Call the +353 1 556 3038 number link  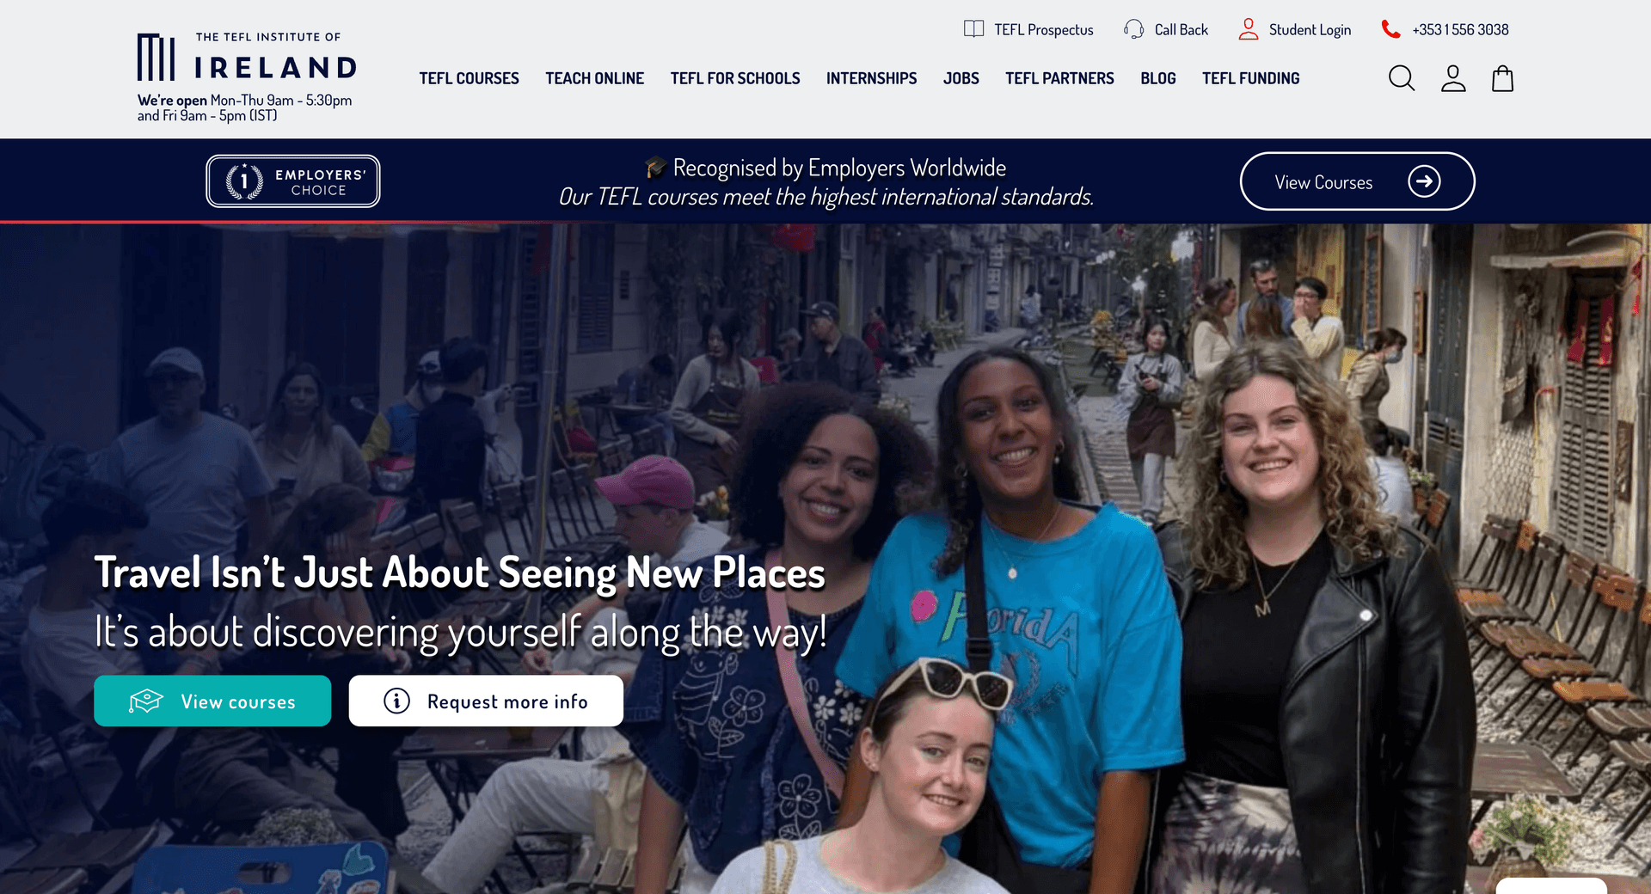[x=1460, y=29]
